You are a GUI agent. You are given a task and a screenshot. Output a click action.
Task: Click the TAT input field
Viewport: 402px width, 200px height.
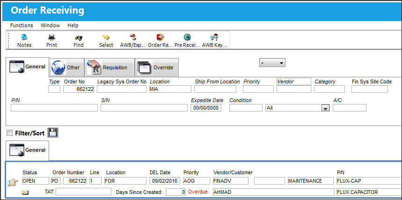pyautogui.click(x=84, y=192)
